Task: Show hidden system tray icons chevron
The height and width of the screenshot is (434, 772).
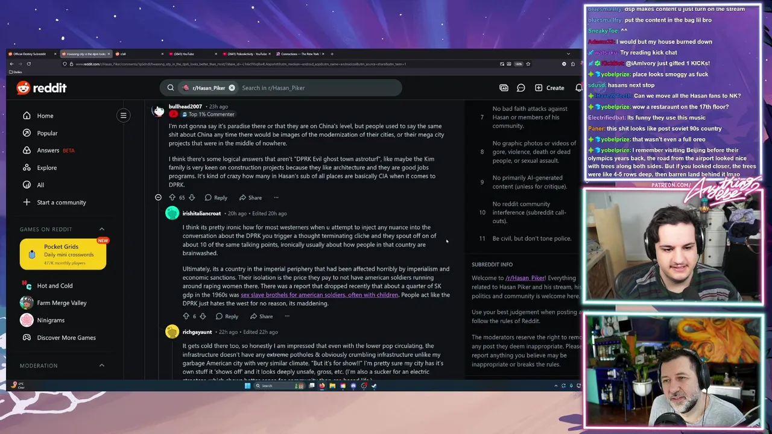Action: click(555, 386)
